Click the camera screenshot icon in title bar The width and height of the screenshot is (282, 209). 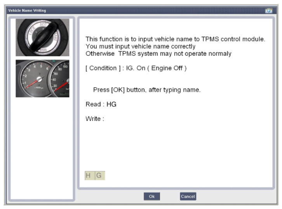click(268, 10)
